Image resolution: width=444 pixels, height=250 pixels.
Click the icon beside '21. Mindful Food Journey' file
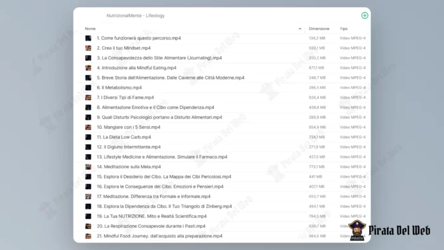point(88,236)
